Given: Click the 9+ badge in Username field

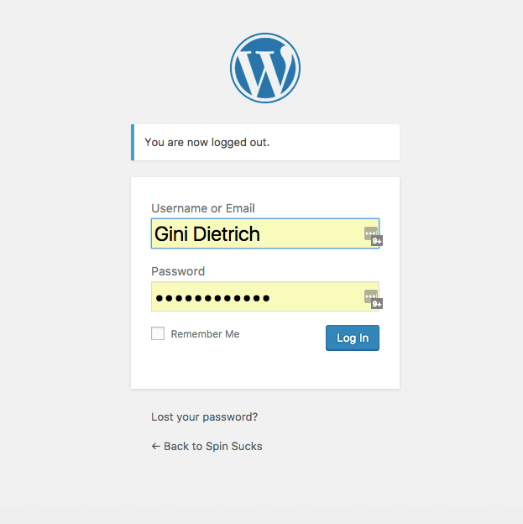Looking at the screenshot, I should pos(377,241).
